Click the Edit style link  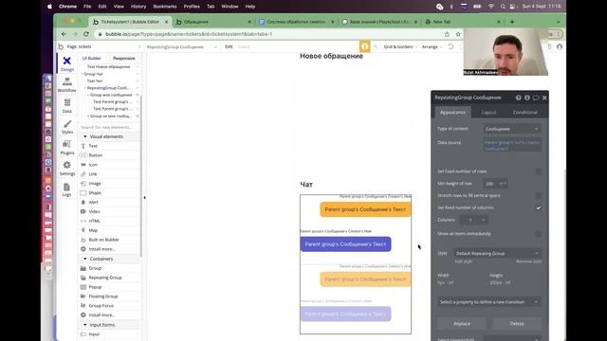point(464,261)
